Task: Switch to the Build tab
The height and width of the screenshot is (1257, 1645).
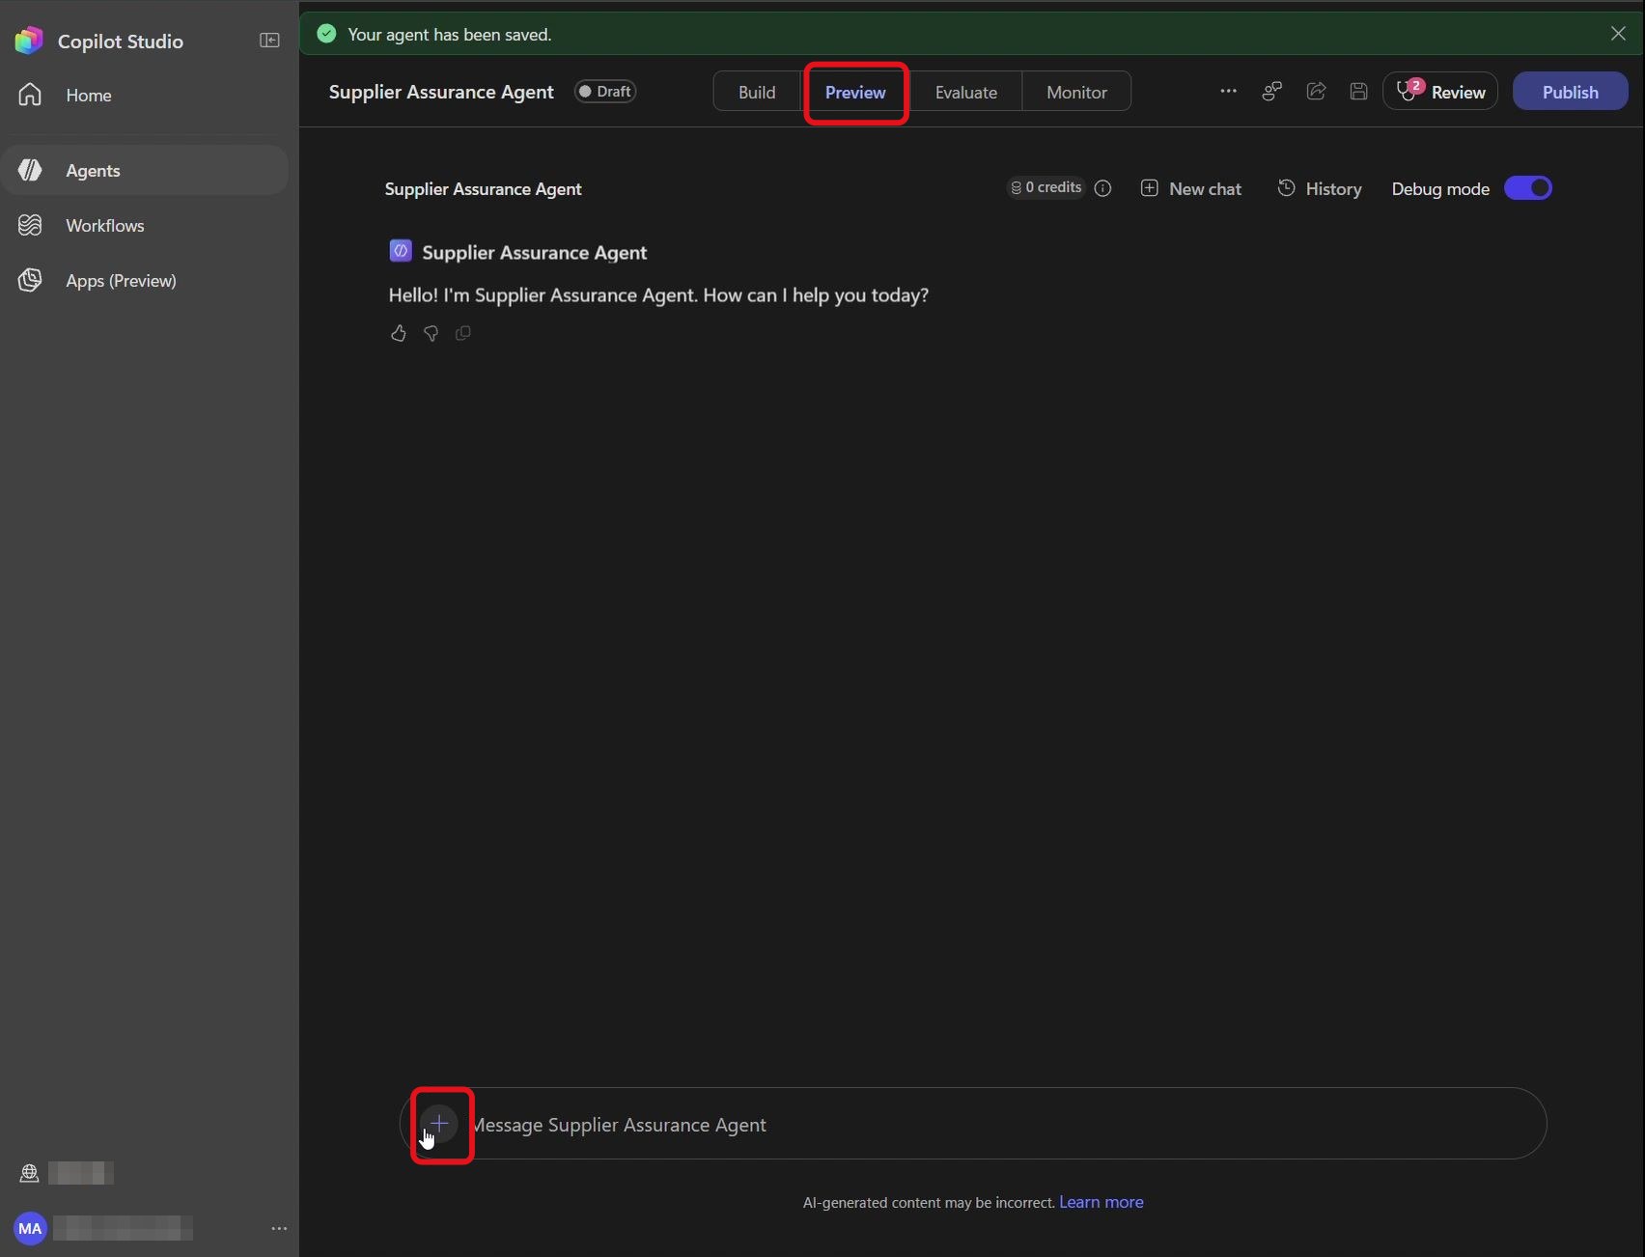Action: tap(757, 92)
